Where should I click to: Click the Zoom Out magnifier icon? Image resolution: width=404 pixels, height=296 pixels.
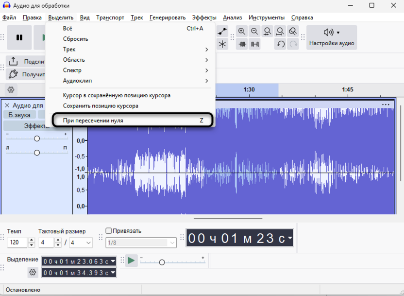tap(254, 32)
